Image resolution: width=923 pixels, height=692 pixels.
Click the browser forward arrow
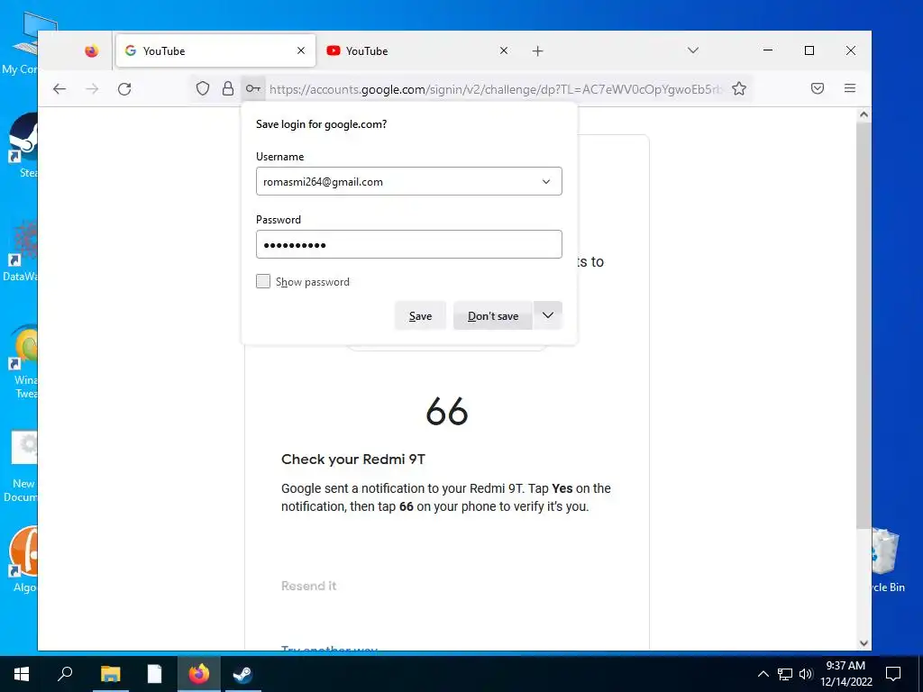click(x=93, y=89)
